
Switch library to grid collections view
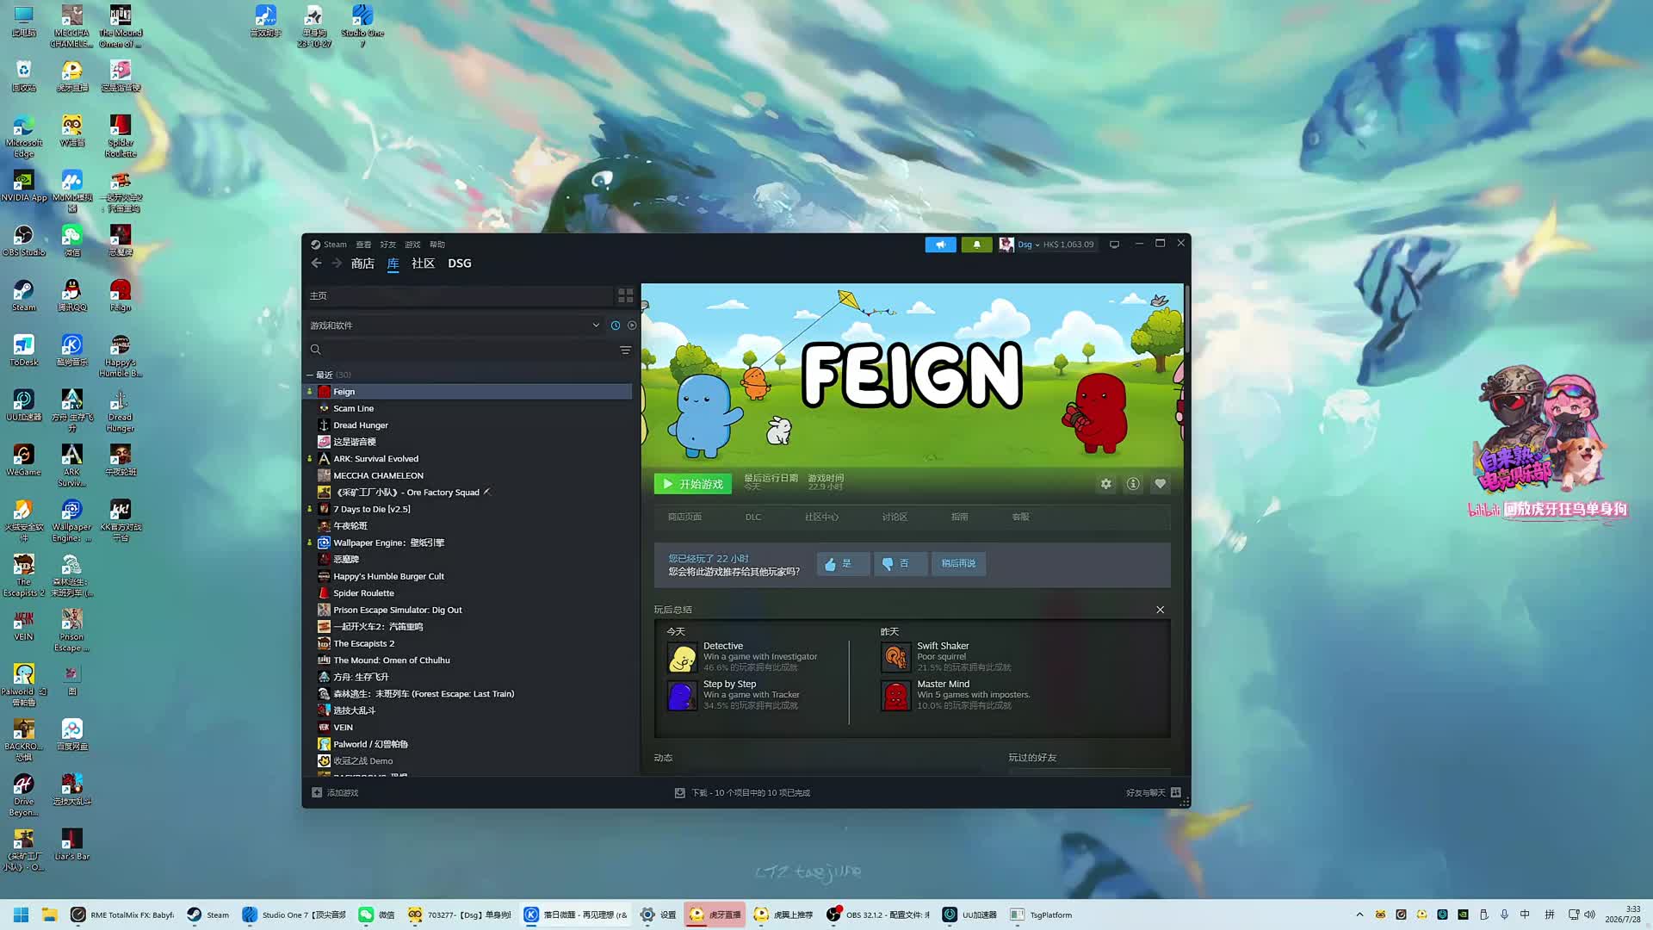tap(626, 295)
